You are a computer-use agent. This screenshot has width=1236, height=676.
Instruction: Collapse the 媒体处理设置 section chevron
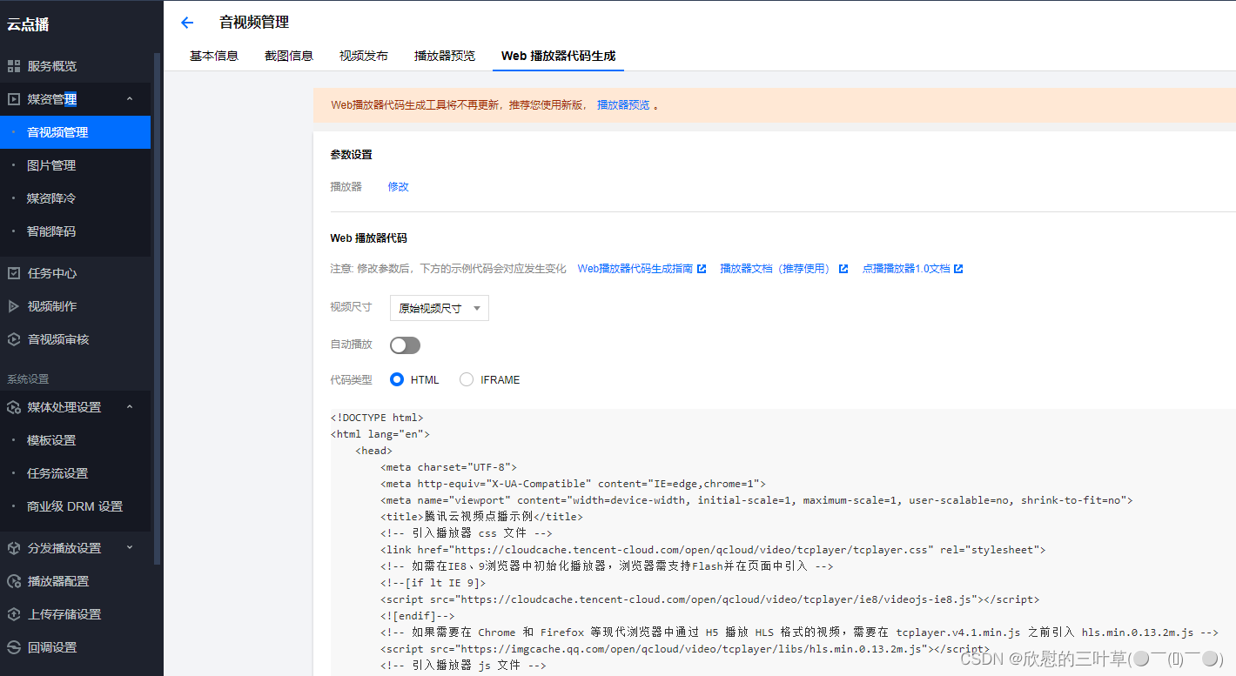[130, 407]
